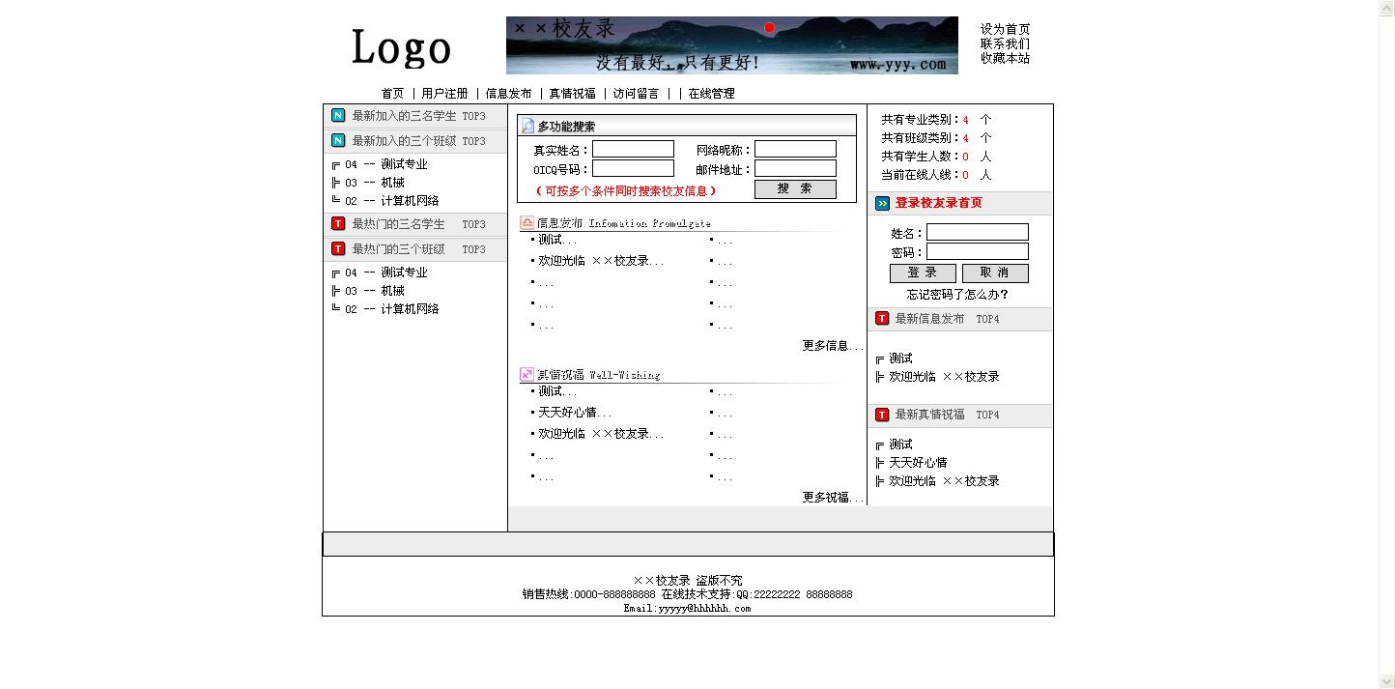1395x689 pixels.
Task: Click the 信息发布 section header icon
Action: [x=527, y=222]
